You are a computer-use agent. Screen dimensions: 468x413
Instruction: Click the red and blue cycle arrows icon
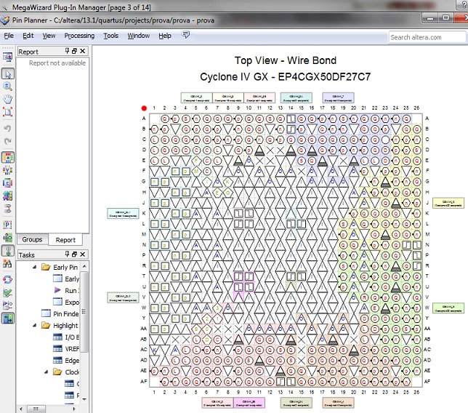pos(8,280)
